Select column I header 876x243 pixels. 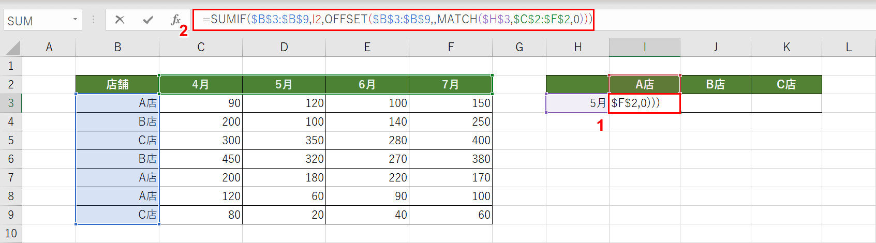coord(644,48)
